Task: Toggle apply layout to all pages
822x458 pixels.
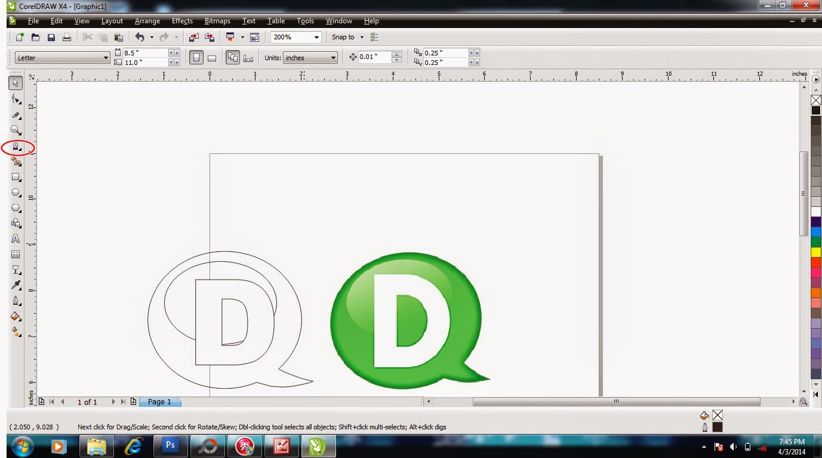Action: click(x=233, y=58)
